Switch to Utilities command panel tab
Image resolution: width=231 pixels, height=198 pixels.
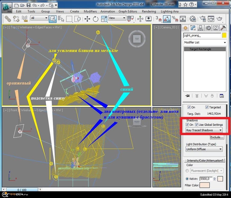tap(223, 28)
